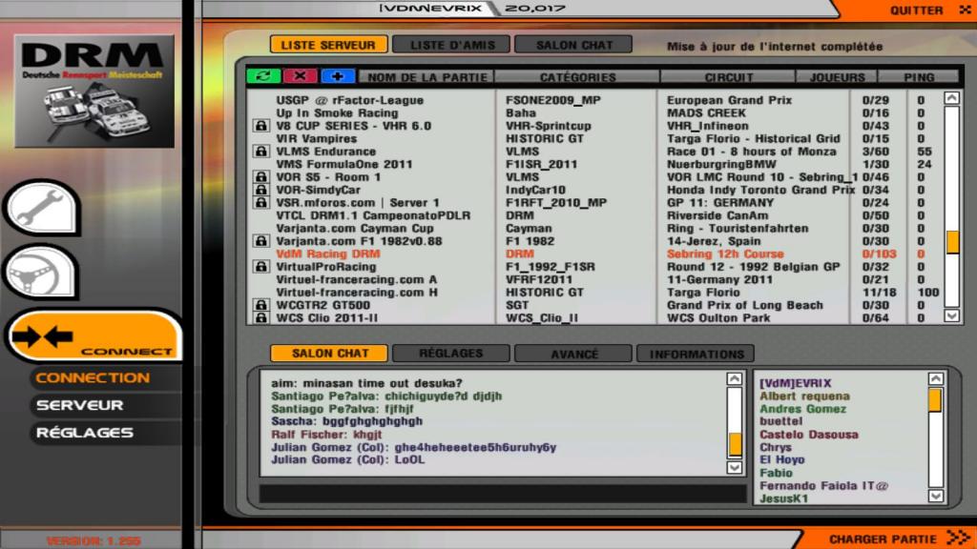Click lock icon beside WCS Clio 2011-II
The width and height of the screenshot is (977, 549).
[261, 317]
